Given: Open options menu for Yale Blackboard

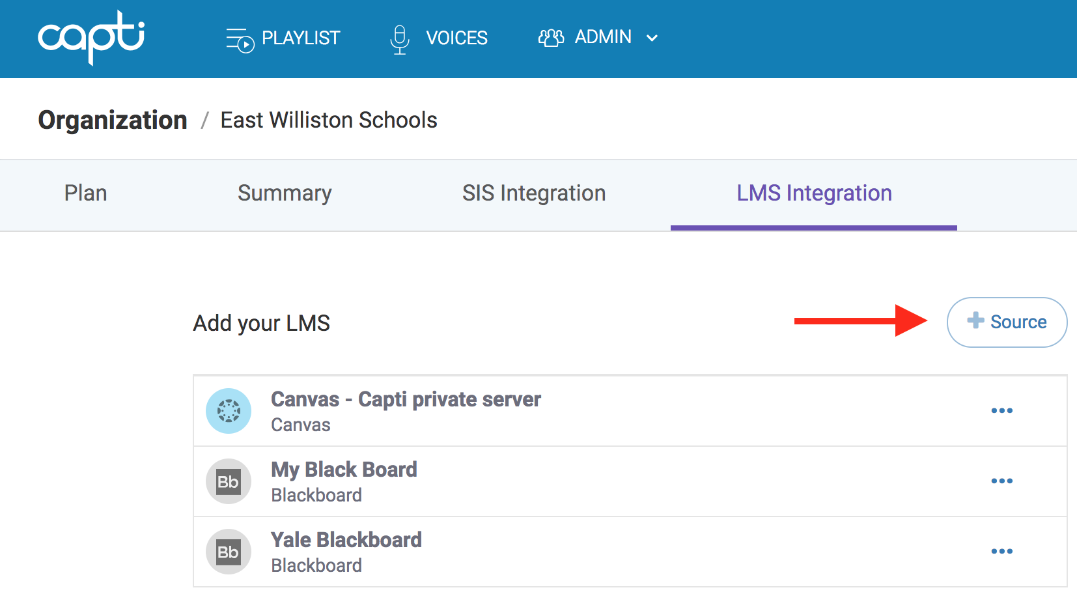Looking at the screenshot, I should [1001, 551].
